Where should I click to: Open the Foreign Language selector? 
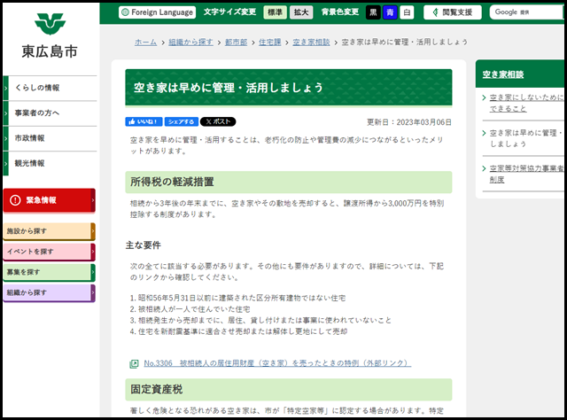tap(158, 12)
